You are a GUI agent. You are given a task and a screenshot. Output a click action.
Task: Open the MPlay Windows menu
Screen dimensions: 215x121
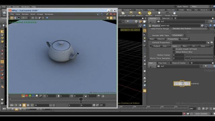tap(49, 14)
